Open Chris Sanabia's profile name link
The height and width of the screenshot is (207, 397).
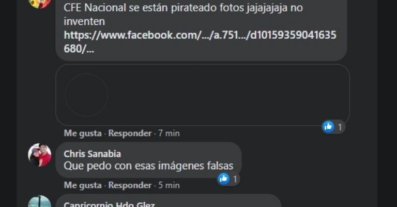point(92,154)
